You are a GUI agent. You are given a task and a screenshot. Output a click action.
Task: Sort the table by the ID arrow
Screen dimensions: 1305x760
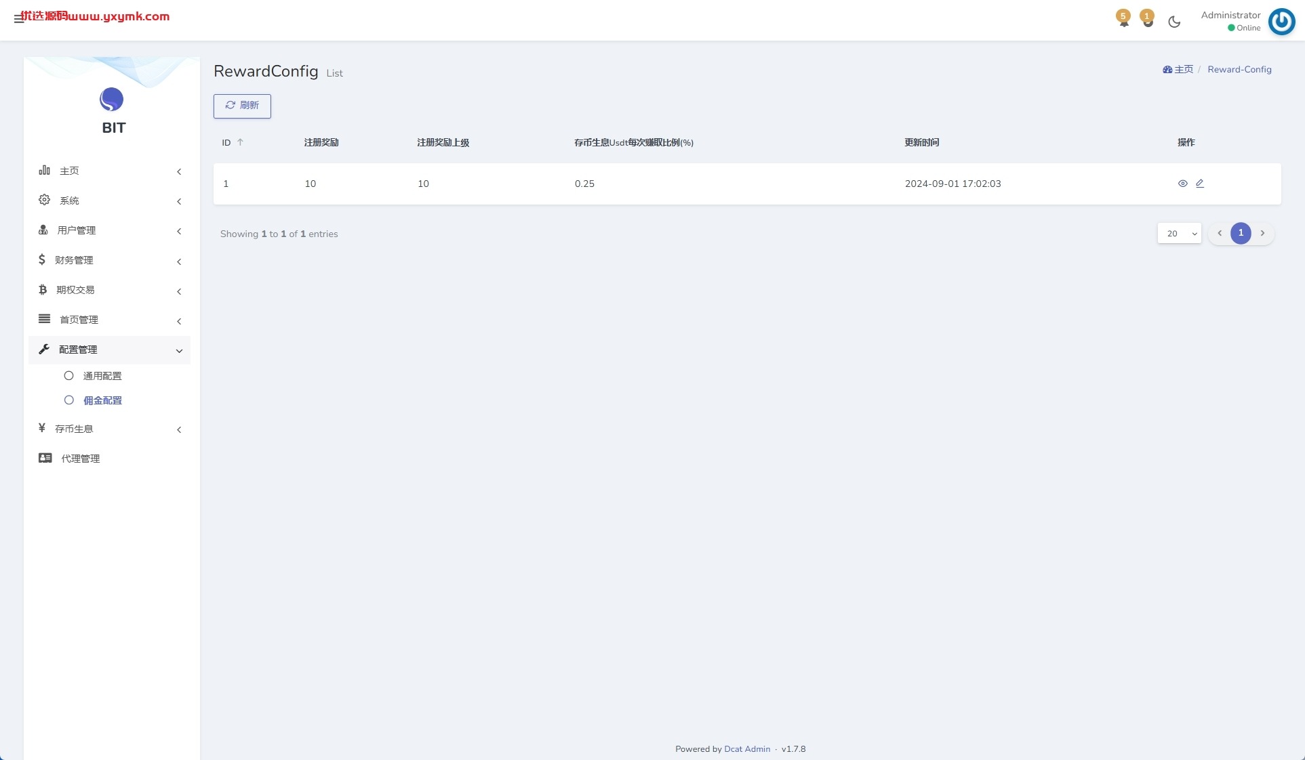240,142
